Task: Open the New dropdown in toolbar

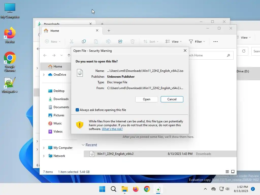Action: (53, 41)
